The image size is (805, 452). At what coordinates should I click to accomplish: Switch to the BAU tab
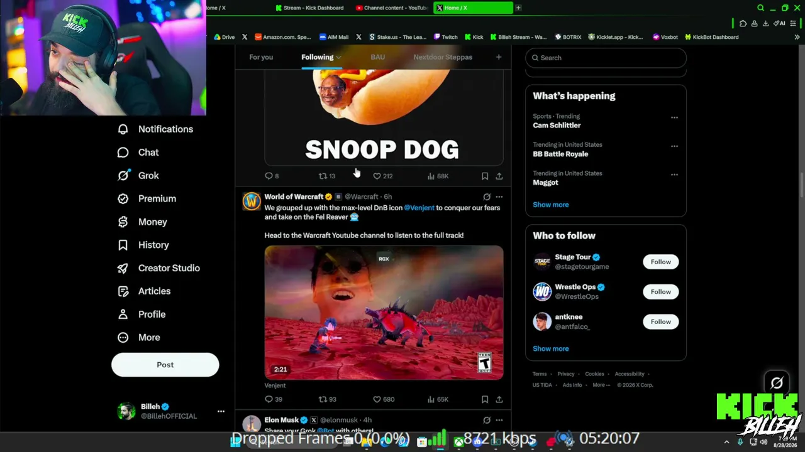pos(377,57)
